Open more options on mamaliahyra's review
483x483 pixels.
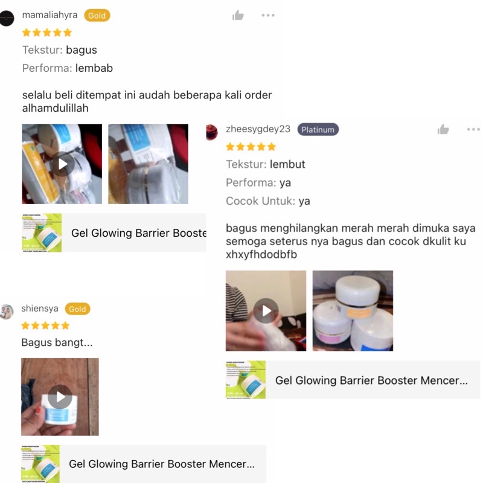click(268, 15)
